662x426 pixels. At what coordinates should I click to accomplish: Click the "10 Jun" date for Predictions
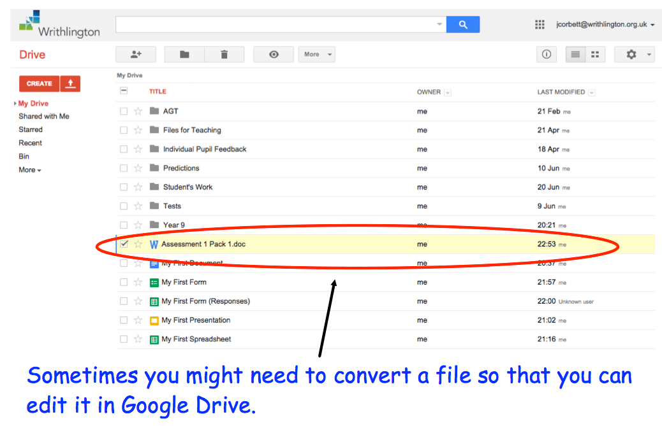pos(548,168)
